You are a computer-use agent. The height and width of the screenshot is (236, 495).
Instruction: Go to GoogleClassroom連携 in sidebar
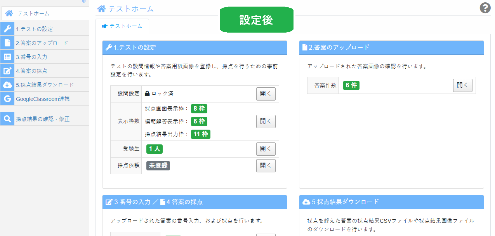[43, 99]
